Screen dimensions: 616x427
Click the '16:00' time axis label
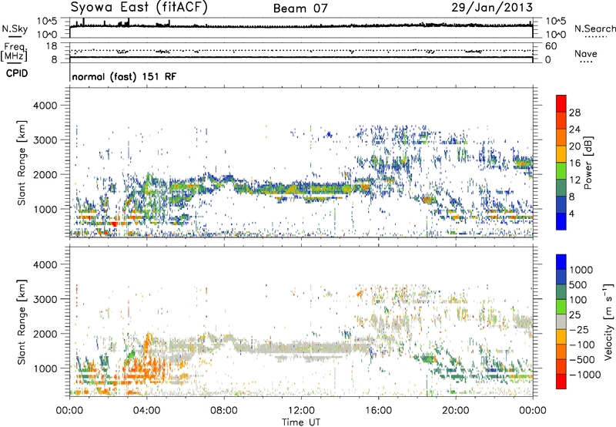tap(378, 411)
